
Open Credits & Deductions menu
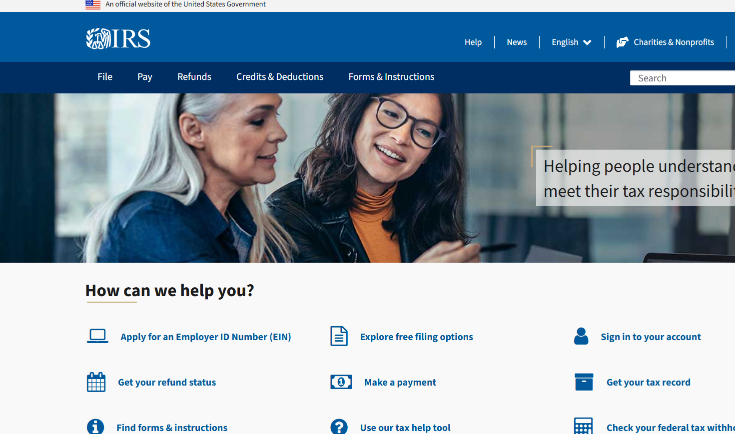pos(280,77)
